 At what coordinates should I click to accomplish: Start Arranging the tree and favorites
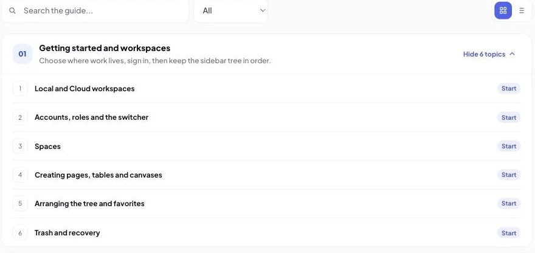tap(509, 204)
